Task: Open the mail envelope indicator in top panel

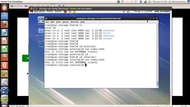Action: tap(132, 2)
